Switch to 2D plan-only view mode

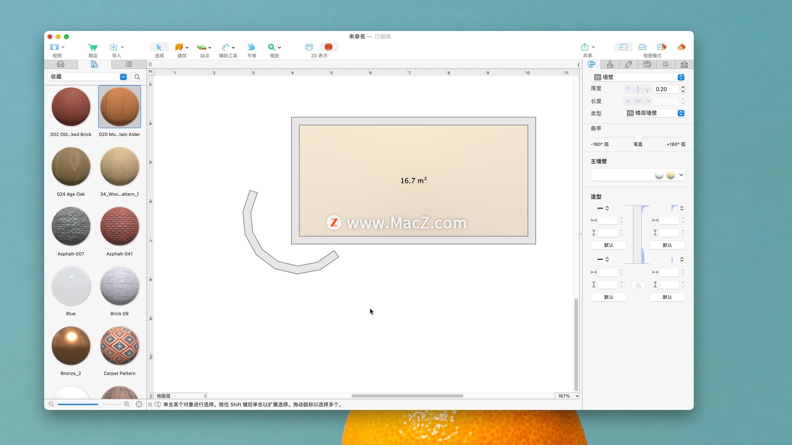[x=623, y=47]
